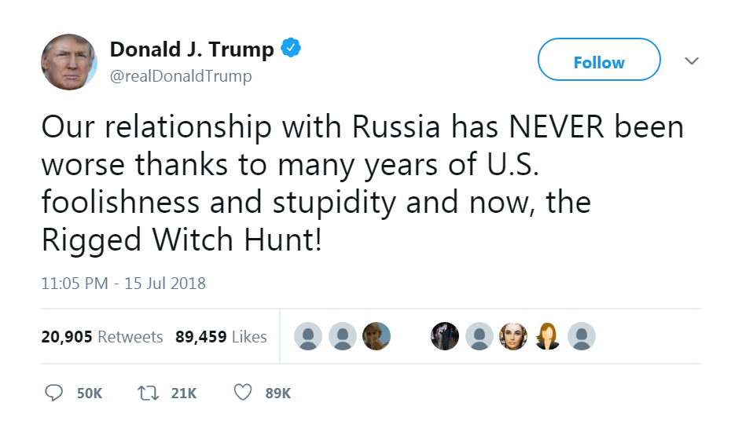Open the blonde-haired liker's photo avatar
This screenshot has width=742, height=421.
(x=377, y=337)
